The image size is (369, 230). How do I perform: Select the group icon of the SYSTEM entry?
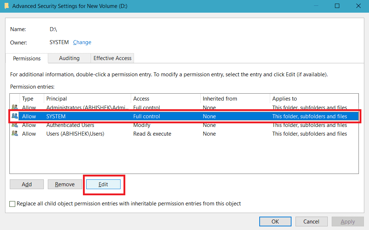click(14, 116)
